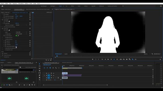Create ellipse mask under Ultra Key

[5, 30]
